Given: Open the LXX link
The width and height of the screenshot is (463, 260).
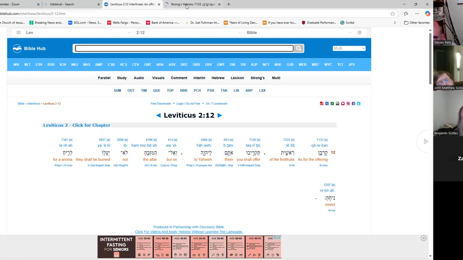Looking at the screenshot, I should tap(262, 91).
